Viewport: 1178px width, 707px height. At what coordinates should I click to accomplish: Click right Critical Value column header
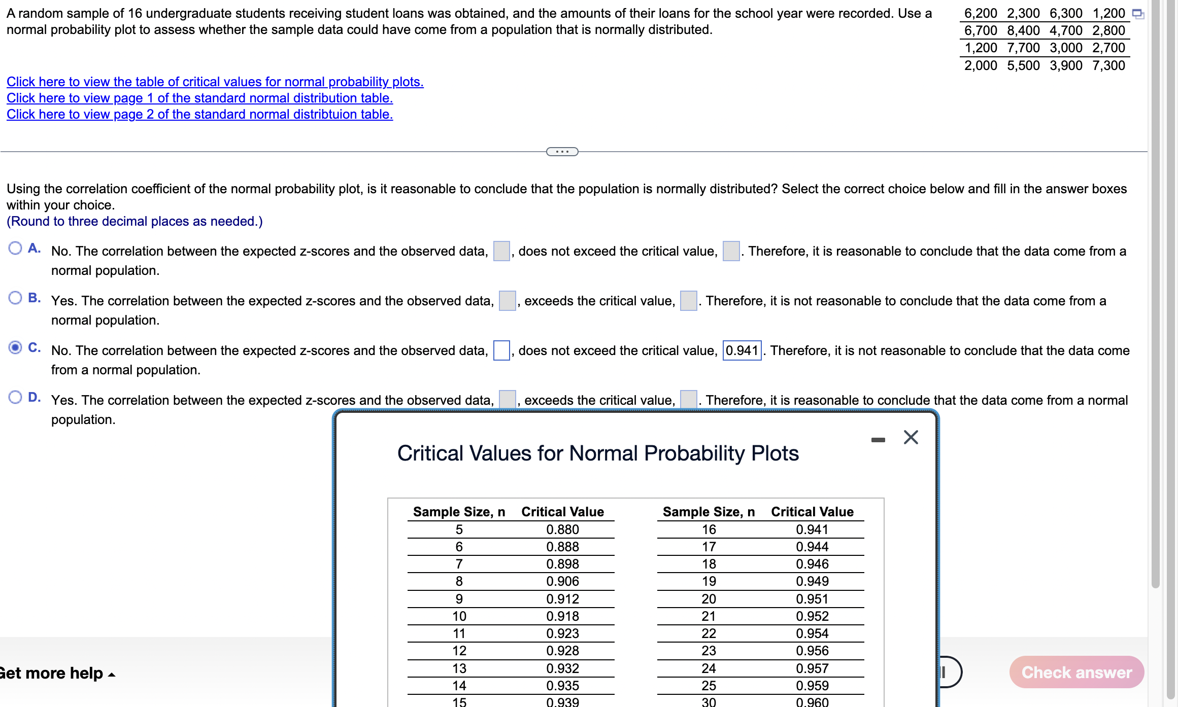coord(812,512)
